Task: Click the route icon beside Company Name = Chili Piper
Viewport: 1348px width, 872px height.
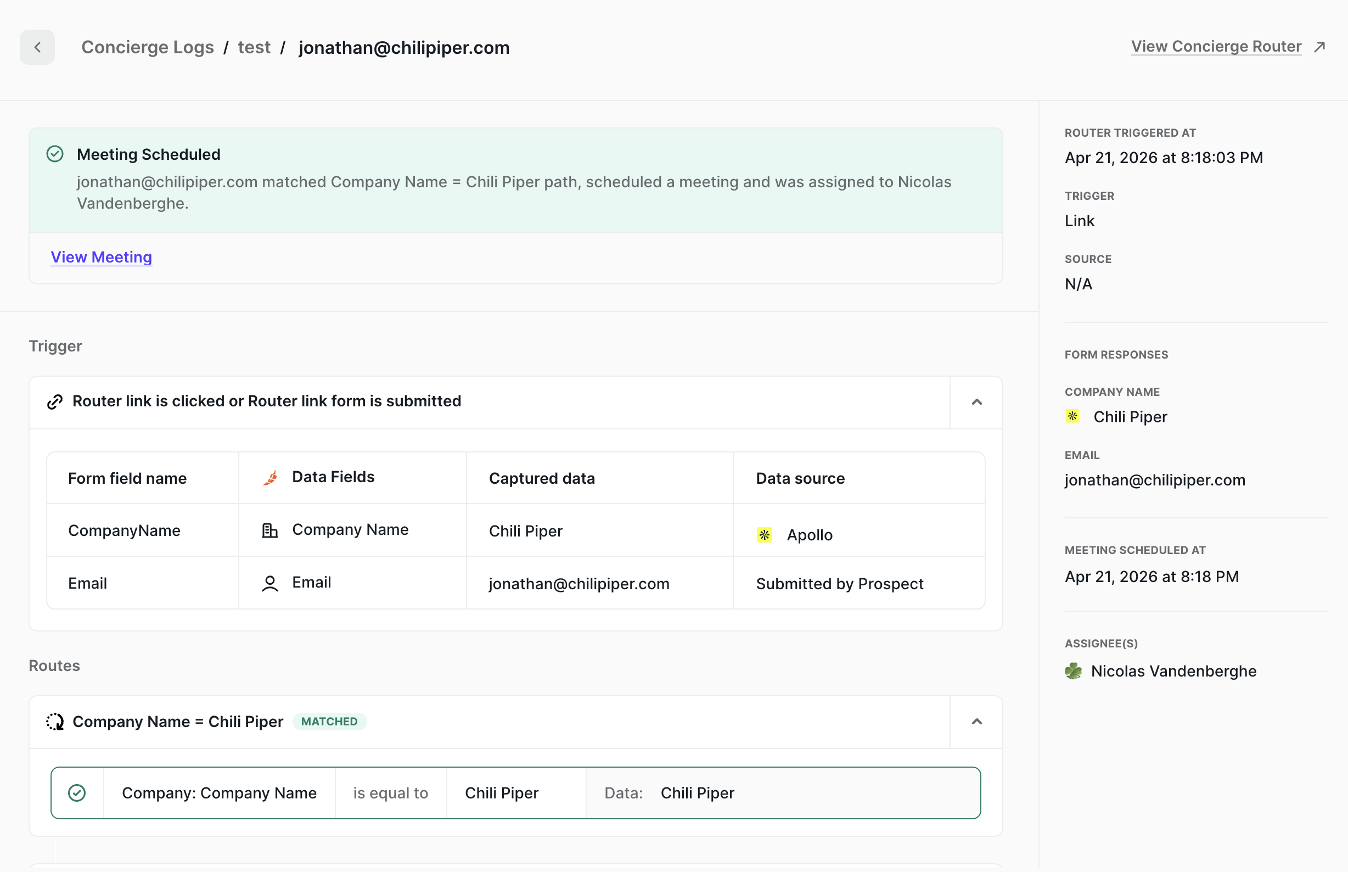Action: [55, 722]
